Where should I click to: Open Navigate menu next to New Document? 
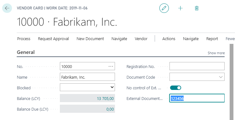[119, 39]
